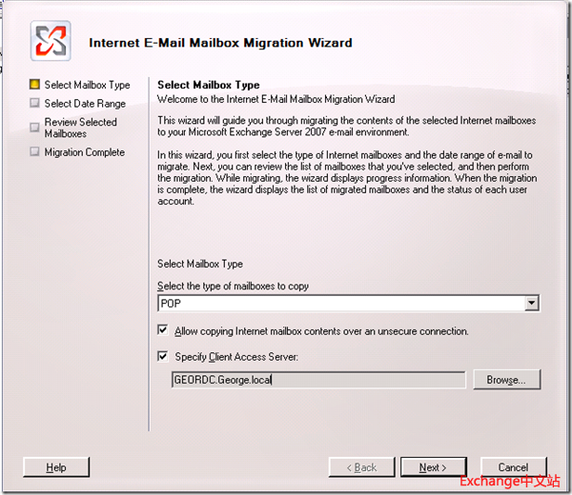The height and width of the screenshot is (495, 572).
Task: Click the POP mailbox type combo box
Action: 340,304
